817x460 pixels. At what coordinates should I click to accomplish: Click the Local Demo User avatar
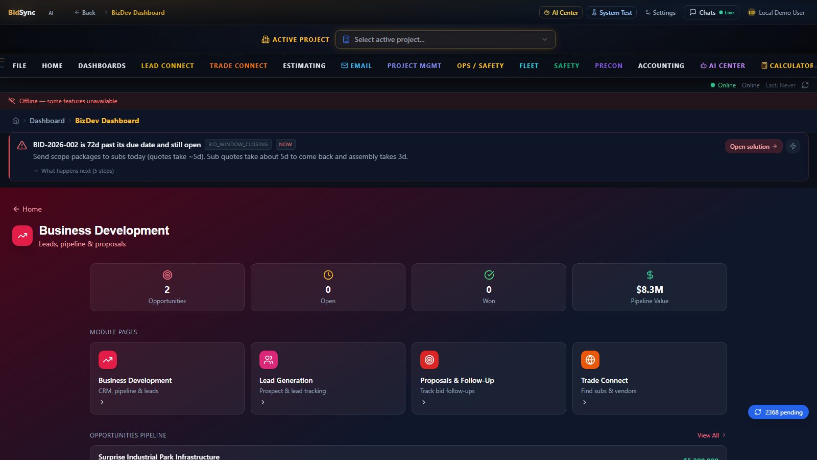coord(752,12)
